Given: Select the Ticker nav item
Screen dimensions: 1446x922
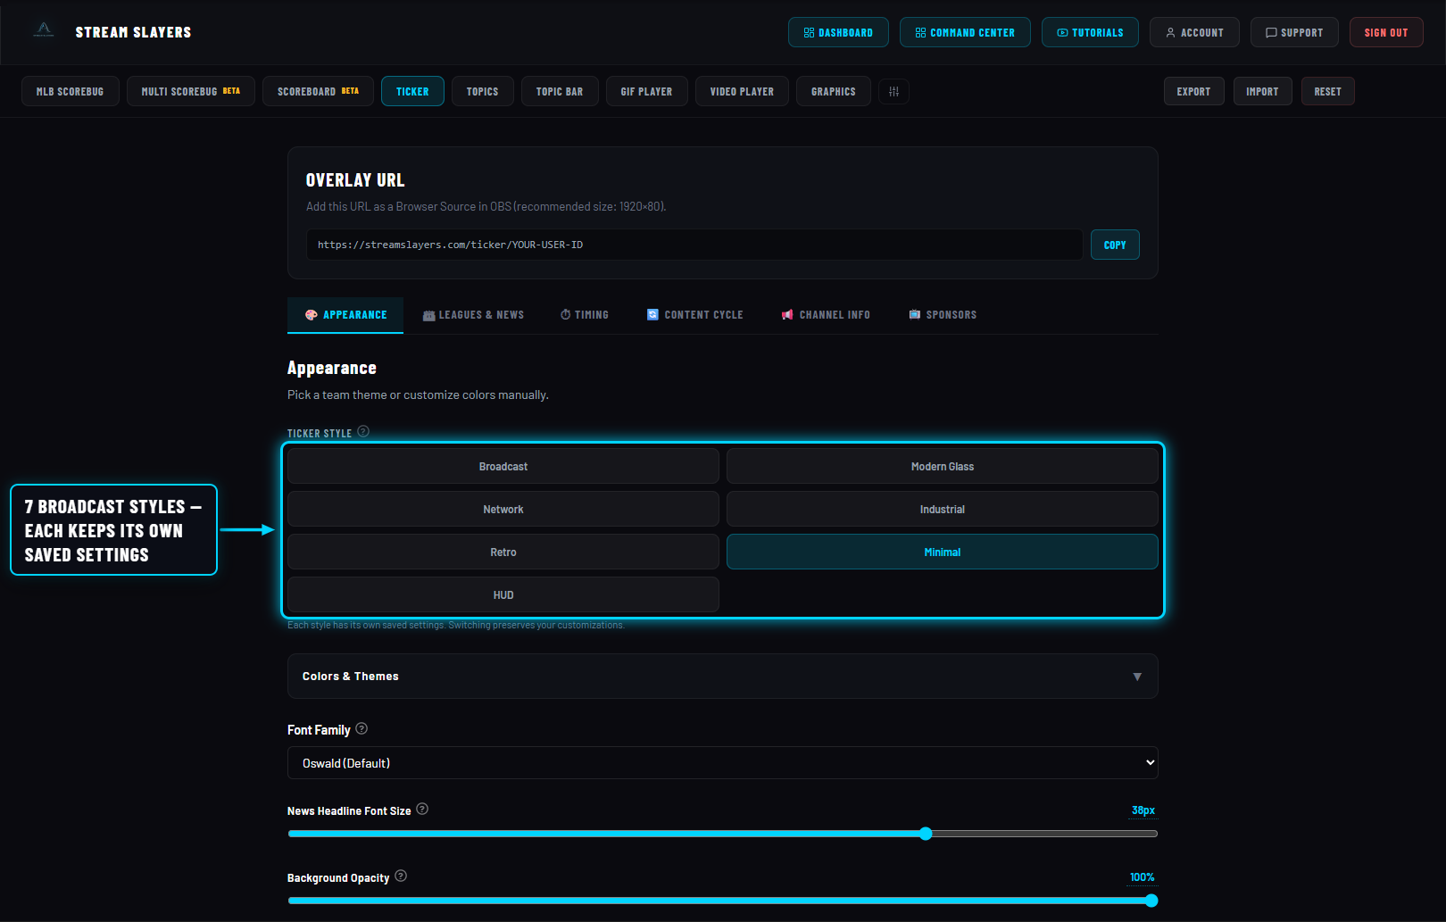Looking at the screenshot, I should pyautogui.click(x=412, y=92).
